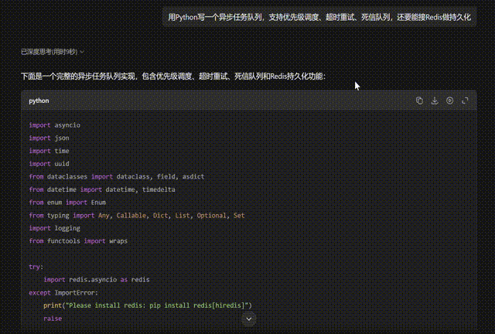Click the 'from dataclasses import' line
495x334 pixels.
click(117, 176)
